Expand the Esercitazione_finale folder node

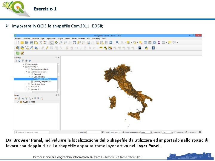tap(26, 84)
